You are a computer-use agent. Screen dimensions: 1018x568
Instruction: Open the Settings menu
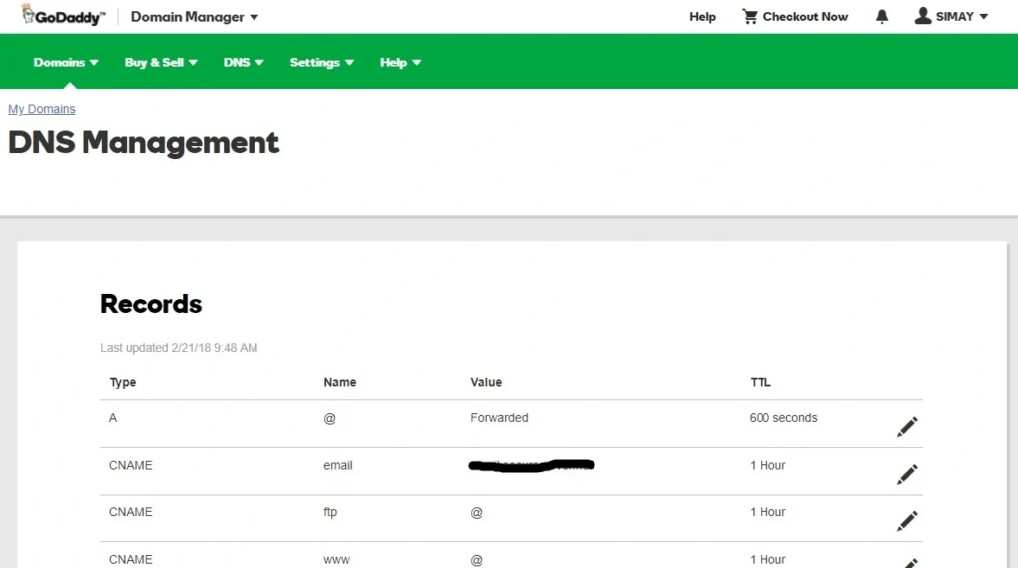tap(321, 63)
